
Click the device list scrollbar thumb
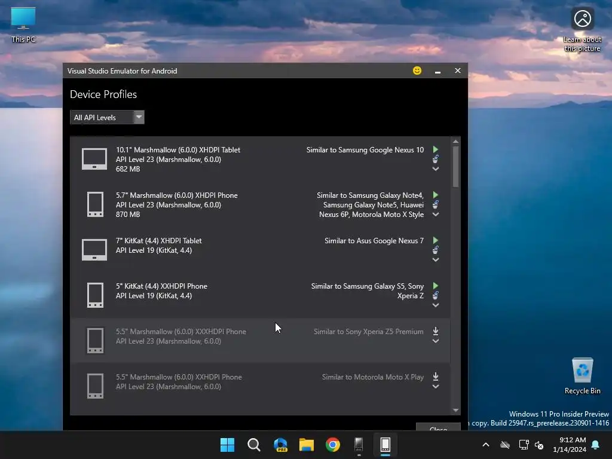point(455,167)
